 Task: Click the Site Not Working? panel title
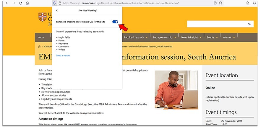(x=88, y=10)
